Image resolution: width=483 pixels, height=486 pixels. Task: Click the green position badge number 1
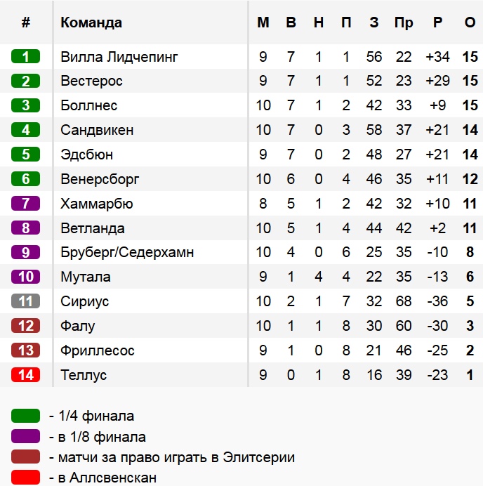(x=26, y=57)
